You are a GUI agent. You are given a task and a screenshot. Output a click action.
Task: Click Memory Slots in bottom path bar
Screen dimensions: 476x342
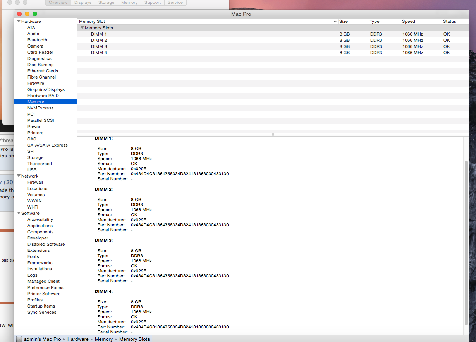[134, 339]
